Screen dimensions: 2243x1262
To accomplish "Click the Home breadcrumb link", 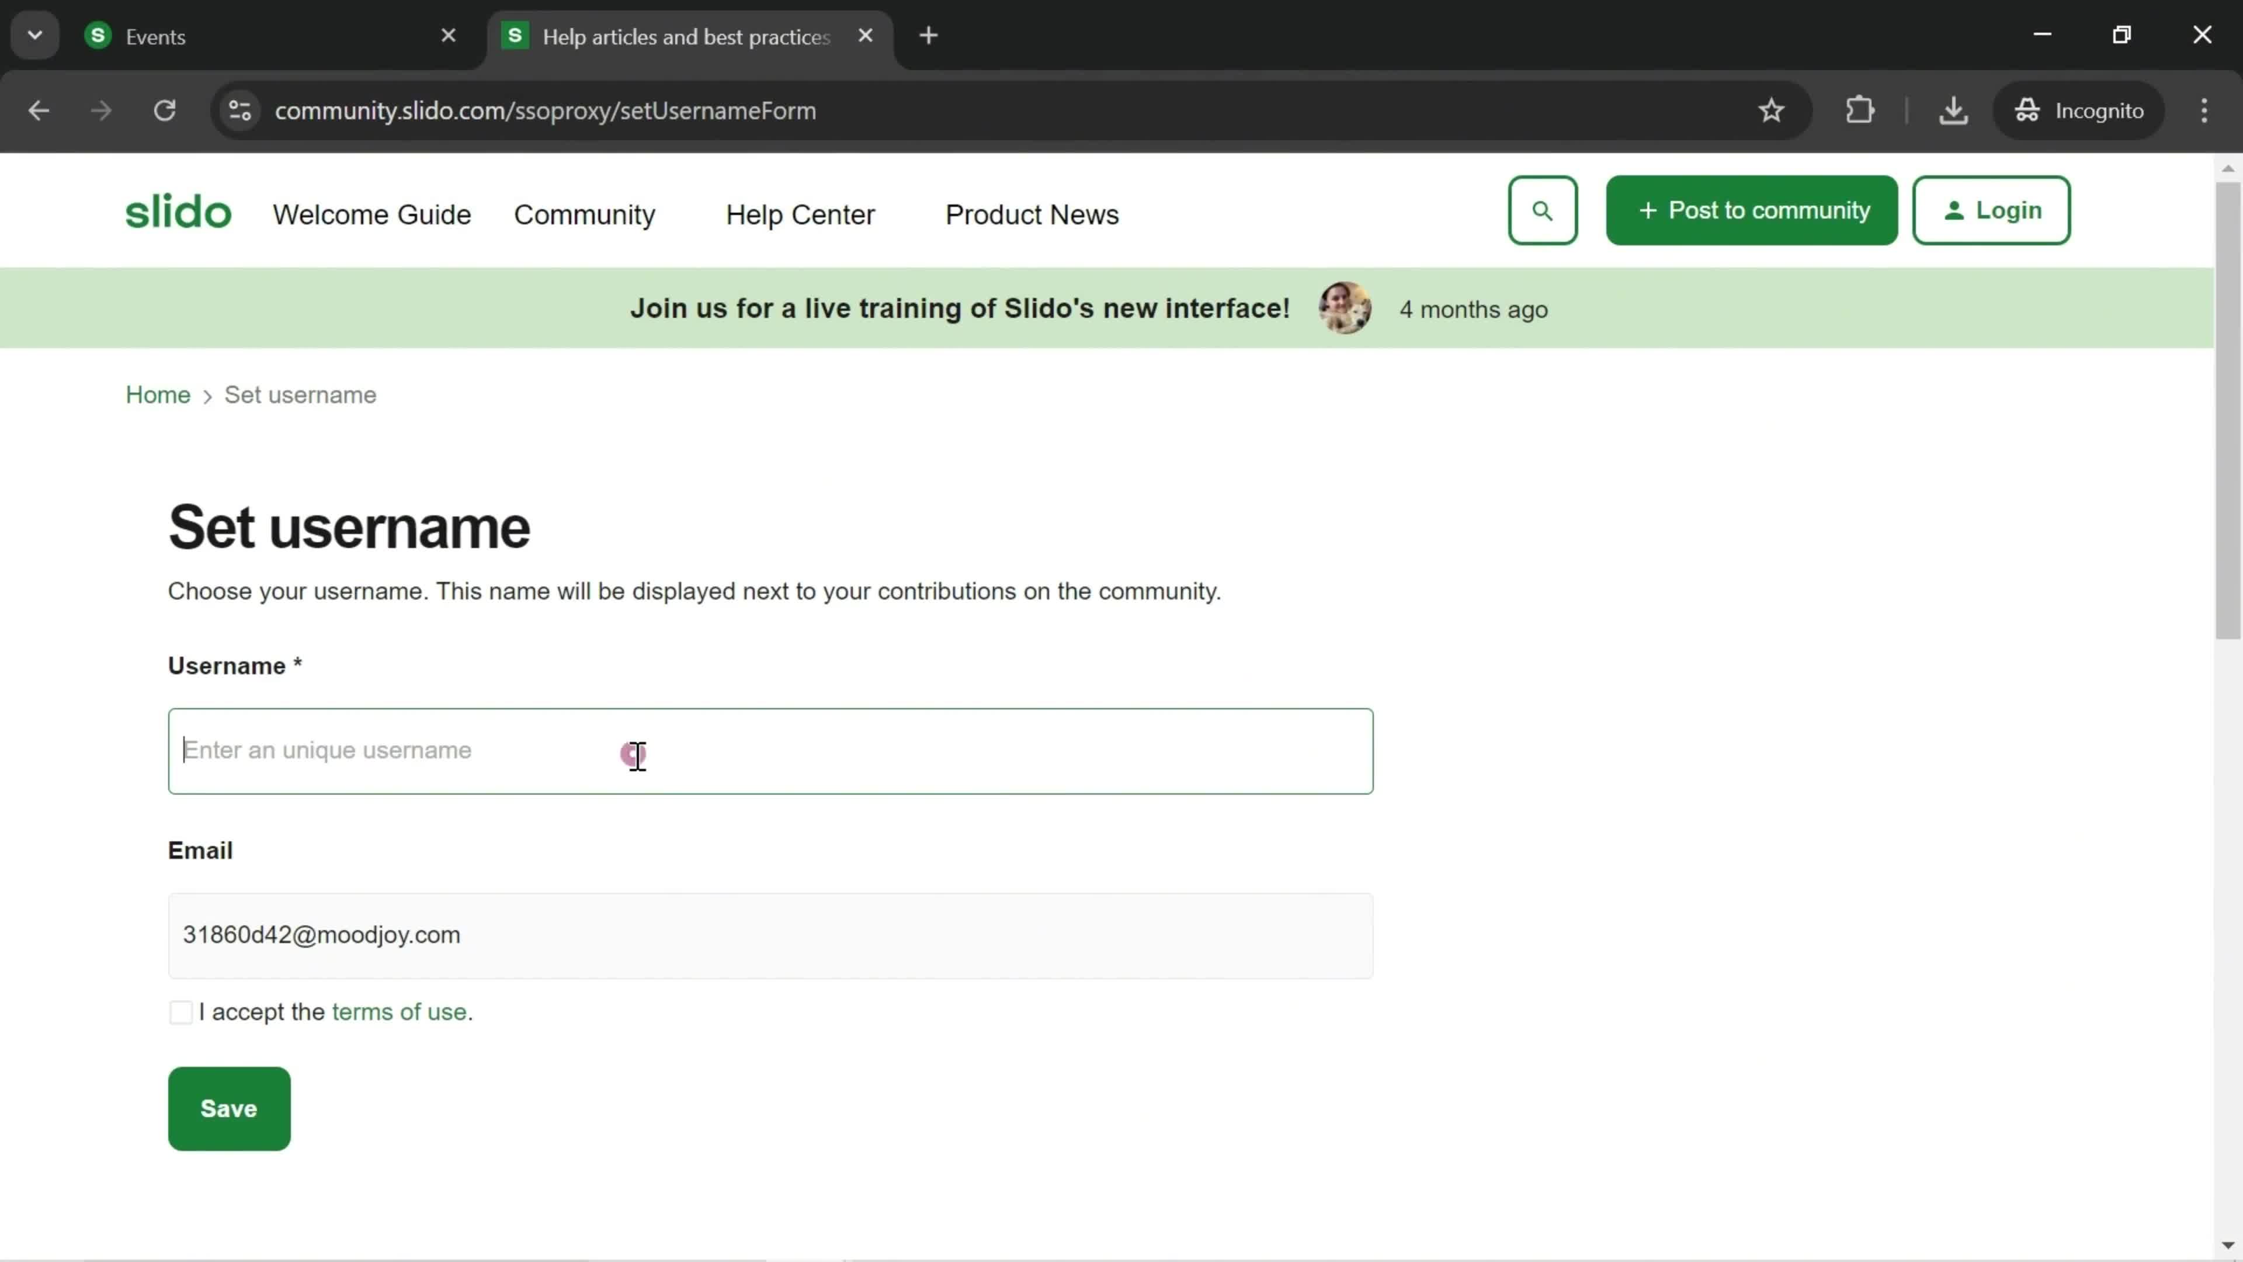I will (159, 394).
